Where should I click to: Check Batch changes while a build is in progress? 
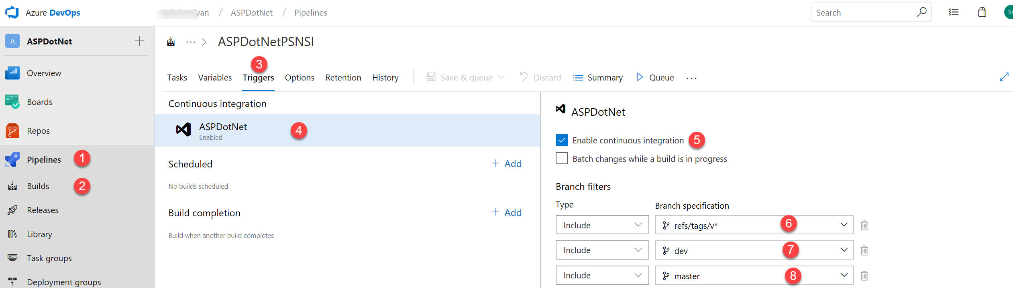(562, 158)
